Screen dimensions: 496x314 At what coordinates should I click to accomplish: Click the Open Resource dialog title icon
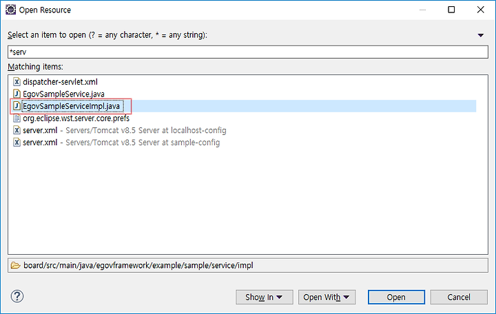click(10, 10)
